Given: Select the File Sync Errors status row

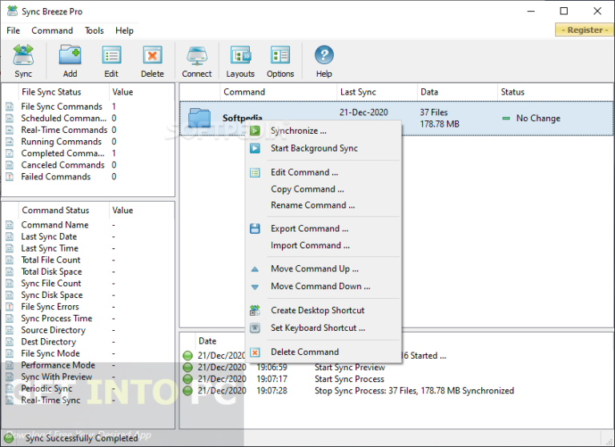Looking at the screenshot, I should [x=50, y=307].
